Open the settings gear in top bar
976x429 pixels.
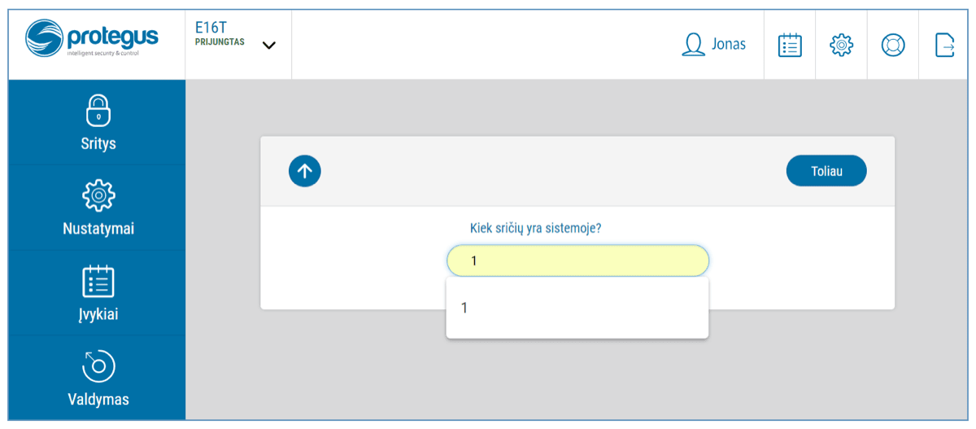click(841, 45)
